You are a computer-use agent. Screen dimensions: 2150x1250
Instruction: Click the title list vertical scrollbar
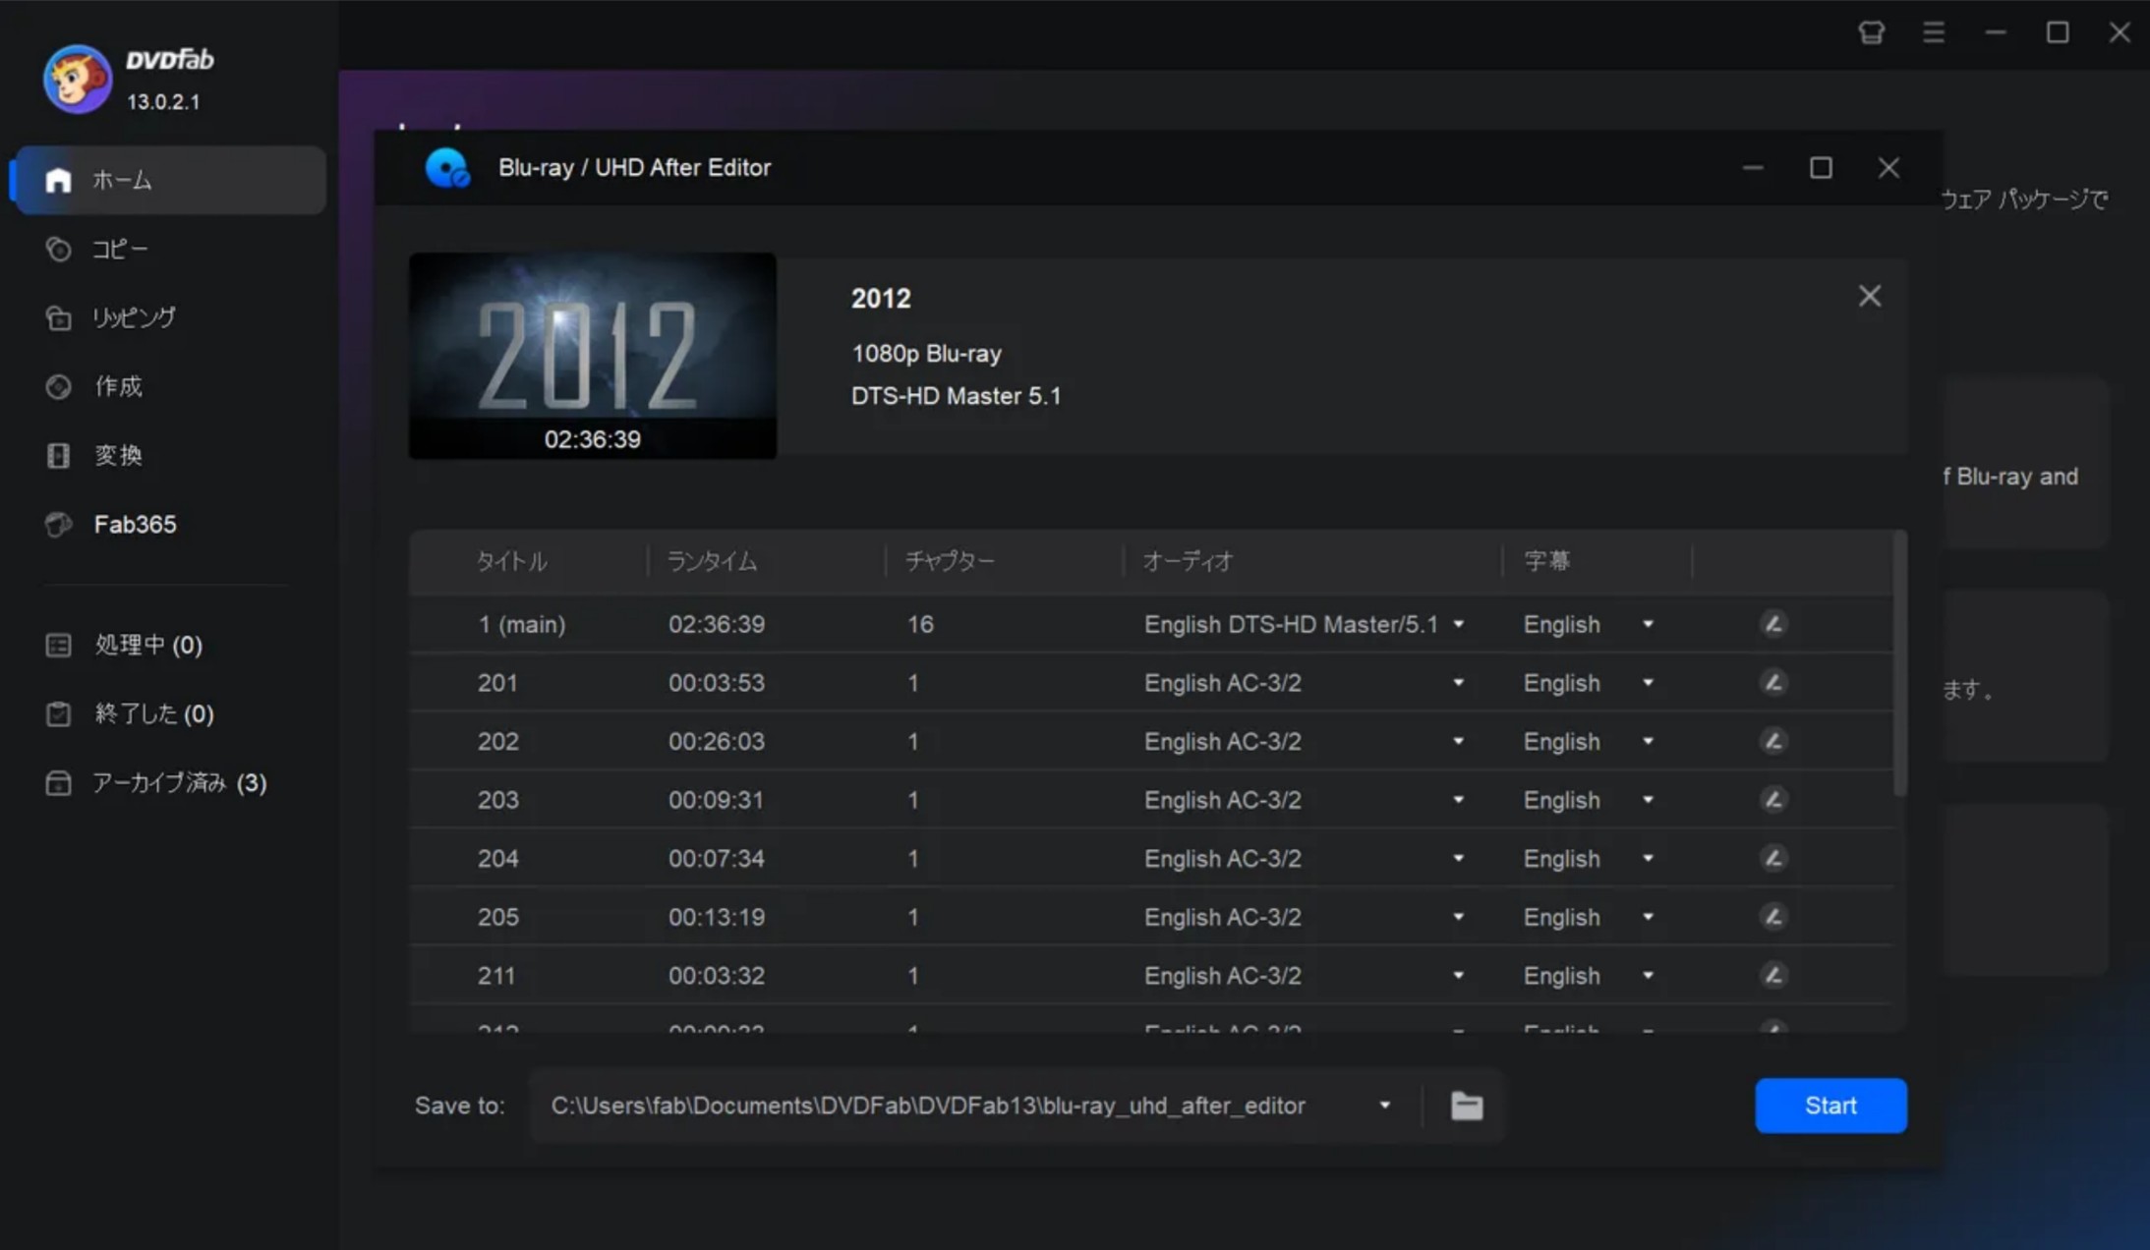coord(1900,664)
